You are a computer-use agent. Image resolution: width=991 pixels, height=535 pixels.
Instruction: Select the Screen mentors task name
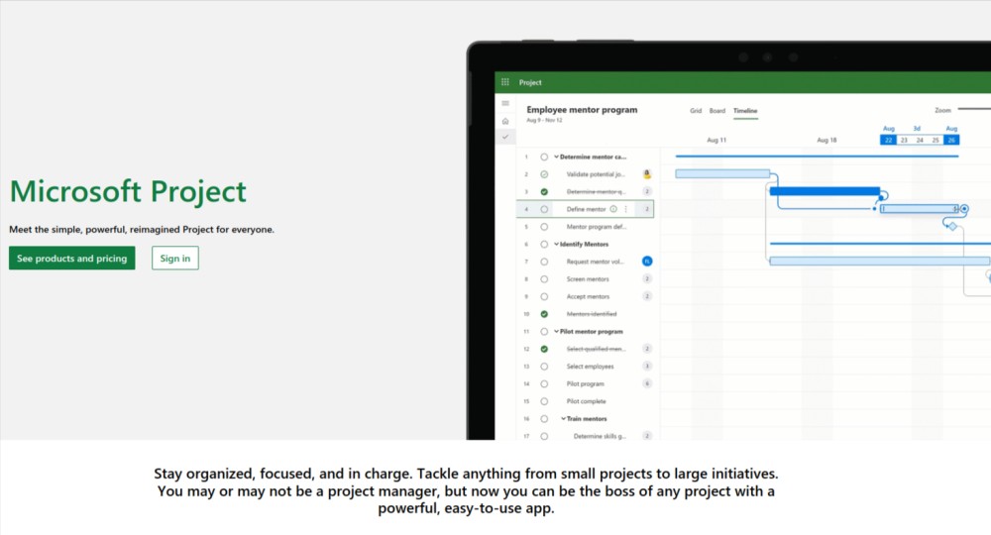(588, 279)
